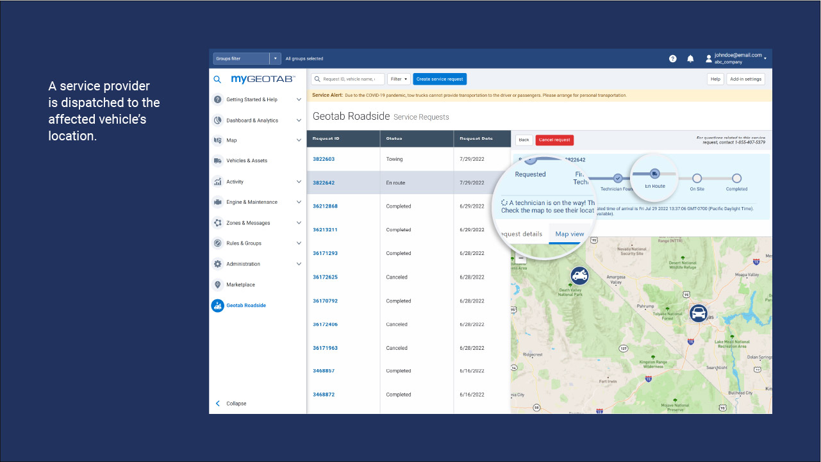Click the Completed progress step
The image size is (821, 462).
point(736,178)
